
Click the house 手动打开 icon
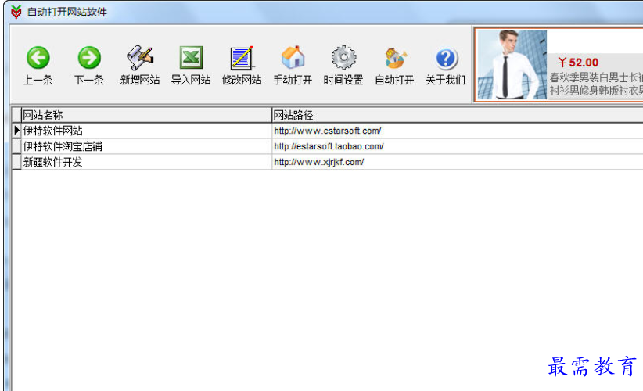(293, 58)
